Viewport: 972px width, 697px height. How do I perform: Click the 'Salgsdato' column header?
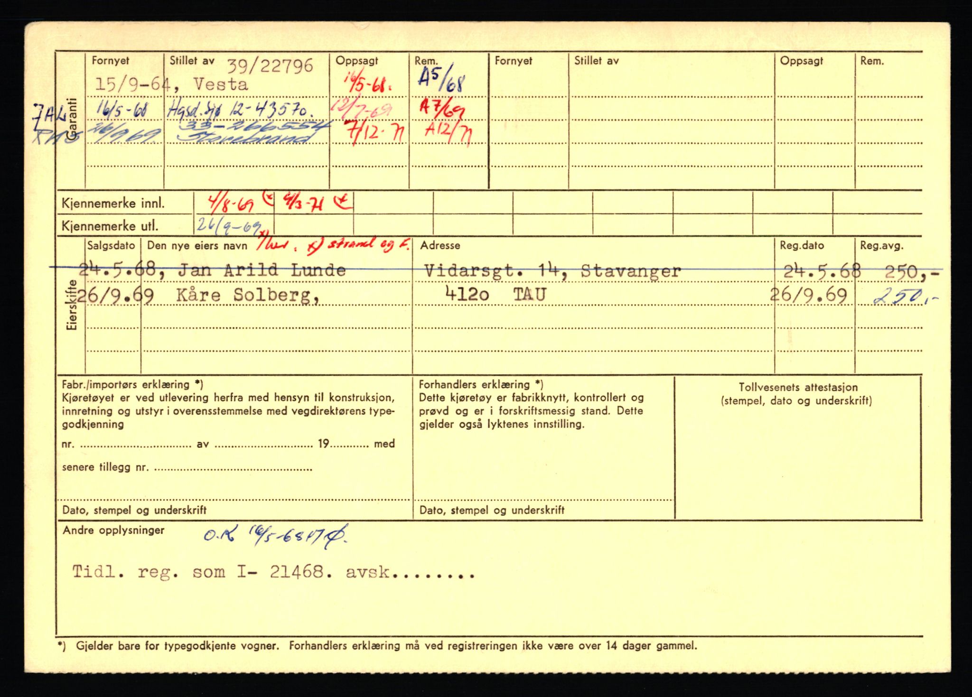coord(112,245)
